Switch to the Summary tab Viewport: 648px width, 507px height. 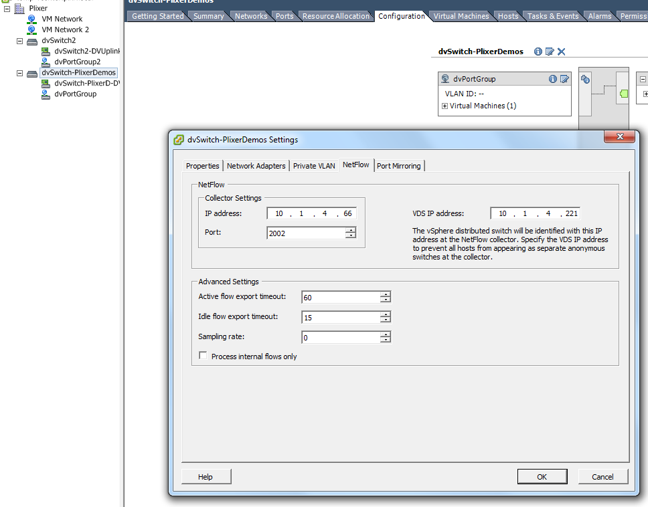(x=209, y=16)
